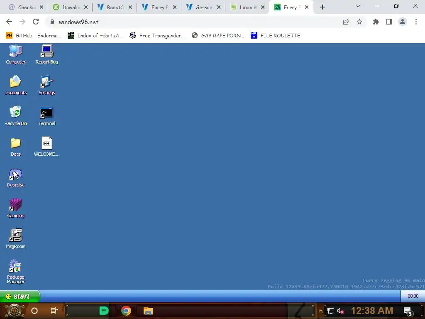
Task: Click the network tray icon
Action: click(330, 311)
